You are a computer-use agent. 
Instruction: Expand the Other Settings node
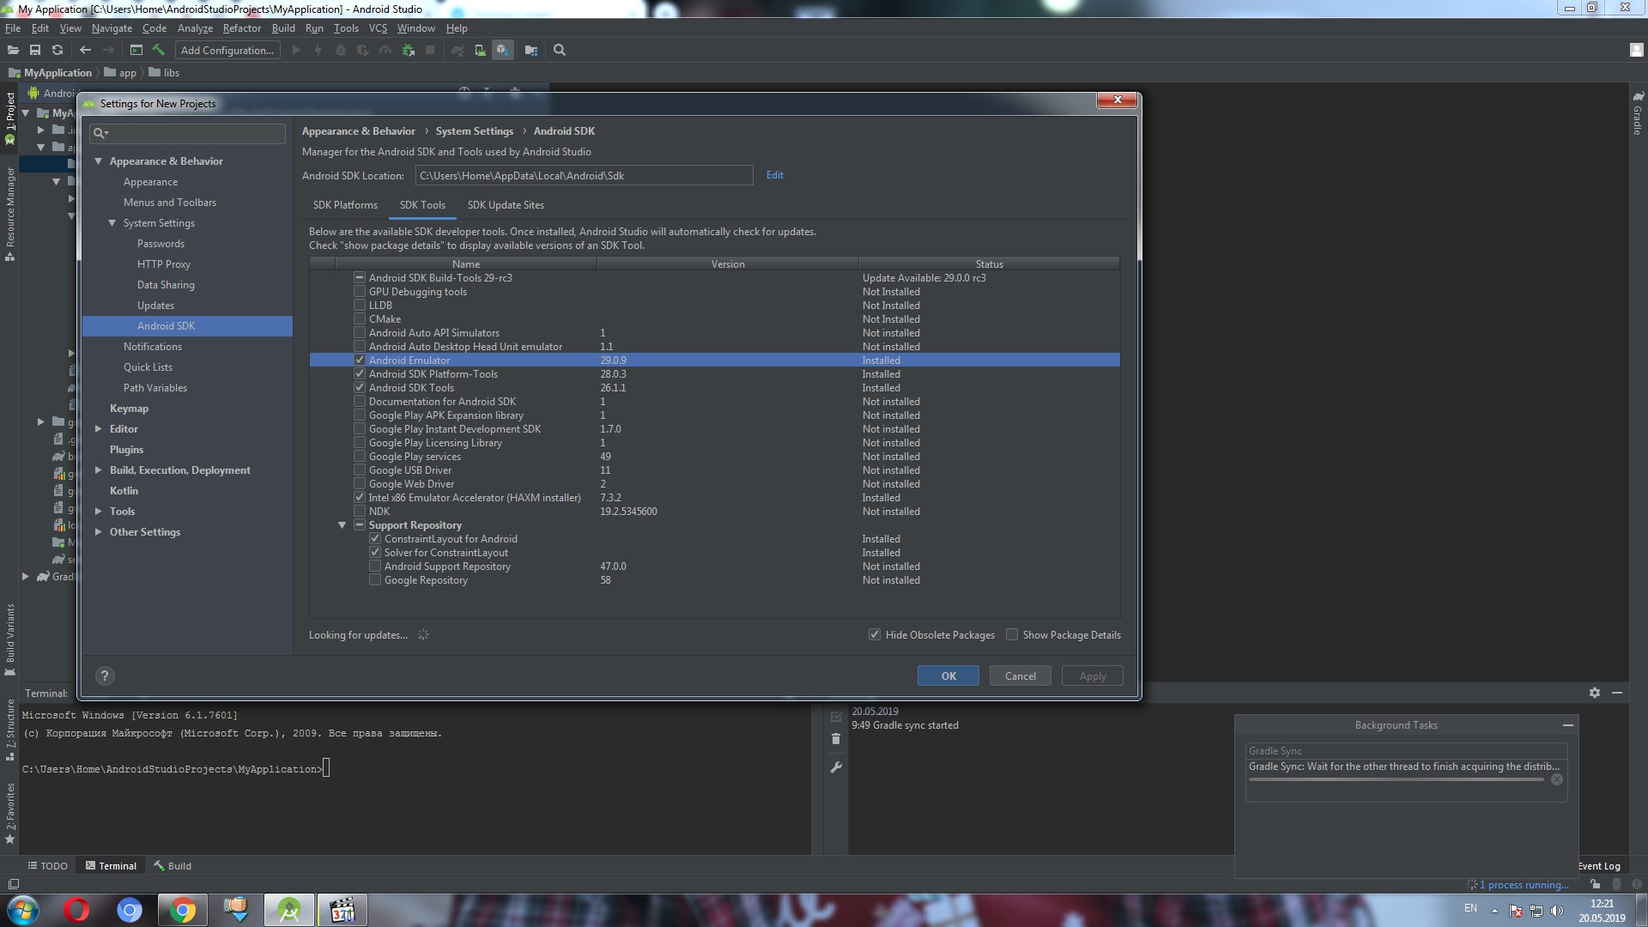coord(98,532)
